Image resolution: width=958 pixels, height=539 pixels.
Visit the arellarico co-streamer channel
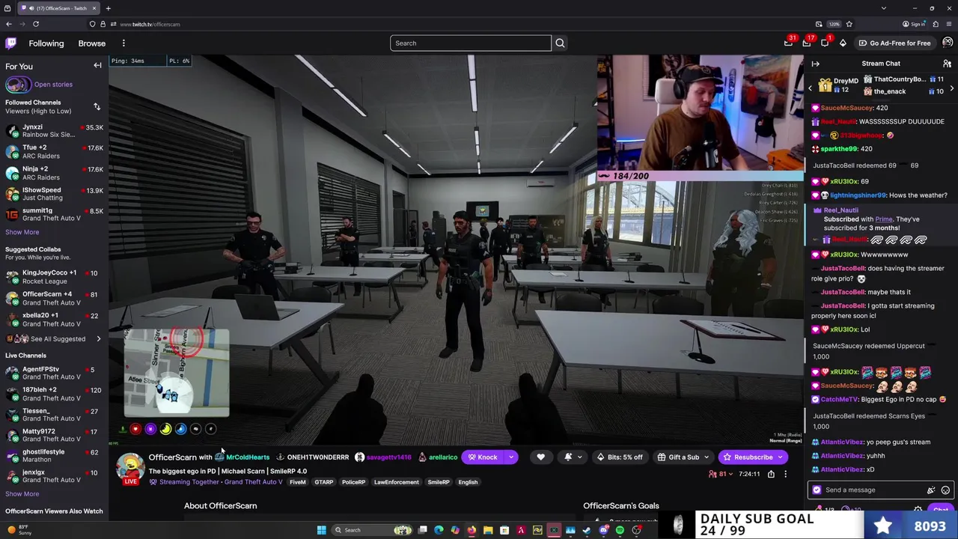[443, 457]
